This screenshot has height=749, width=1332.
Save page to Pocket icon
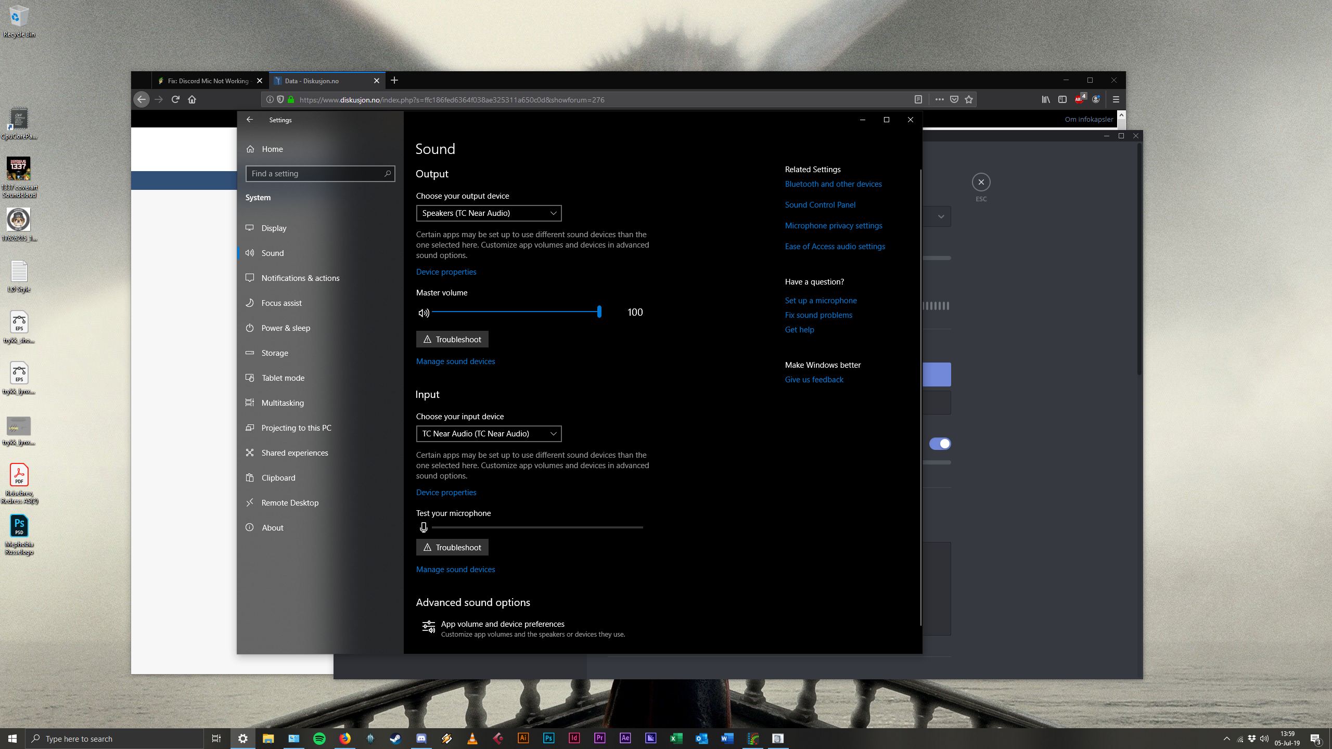tap(954, 99)
